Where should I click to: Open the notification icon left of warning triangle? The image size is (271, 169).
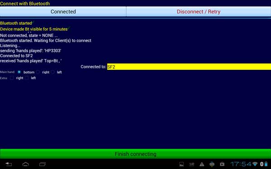point(192,164)
